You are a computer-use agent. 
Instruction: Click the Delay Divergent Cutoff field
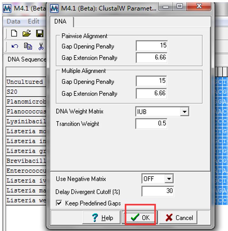click(x=158, y=191)
